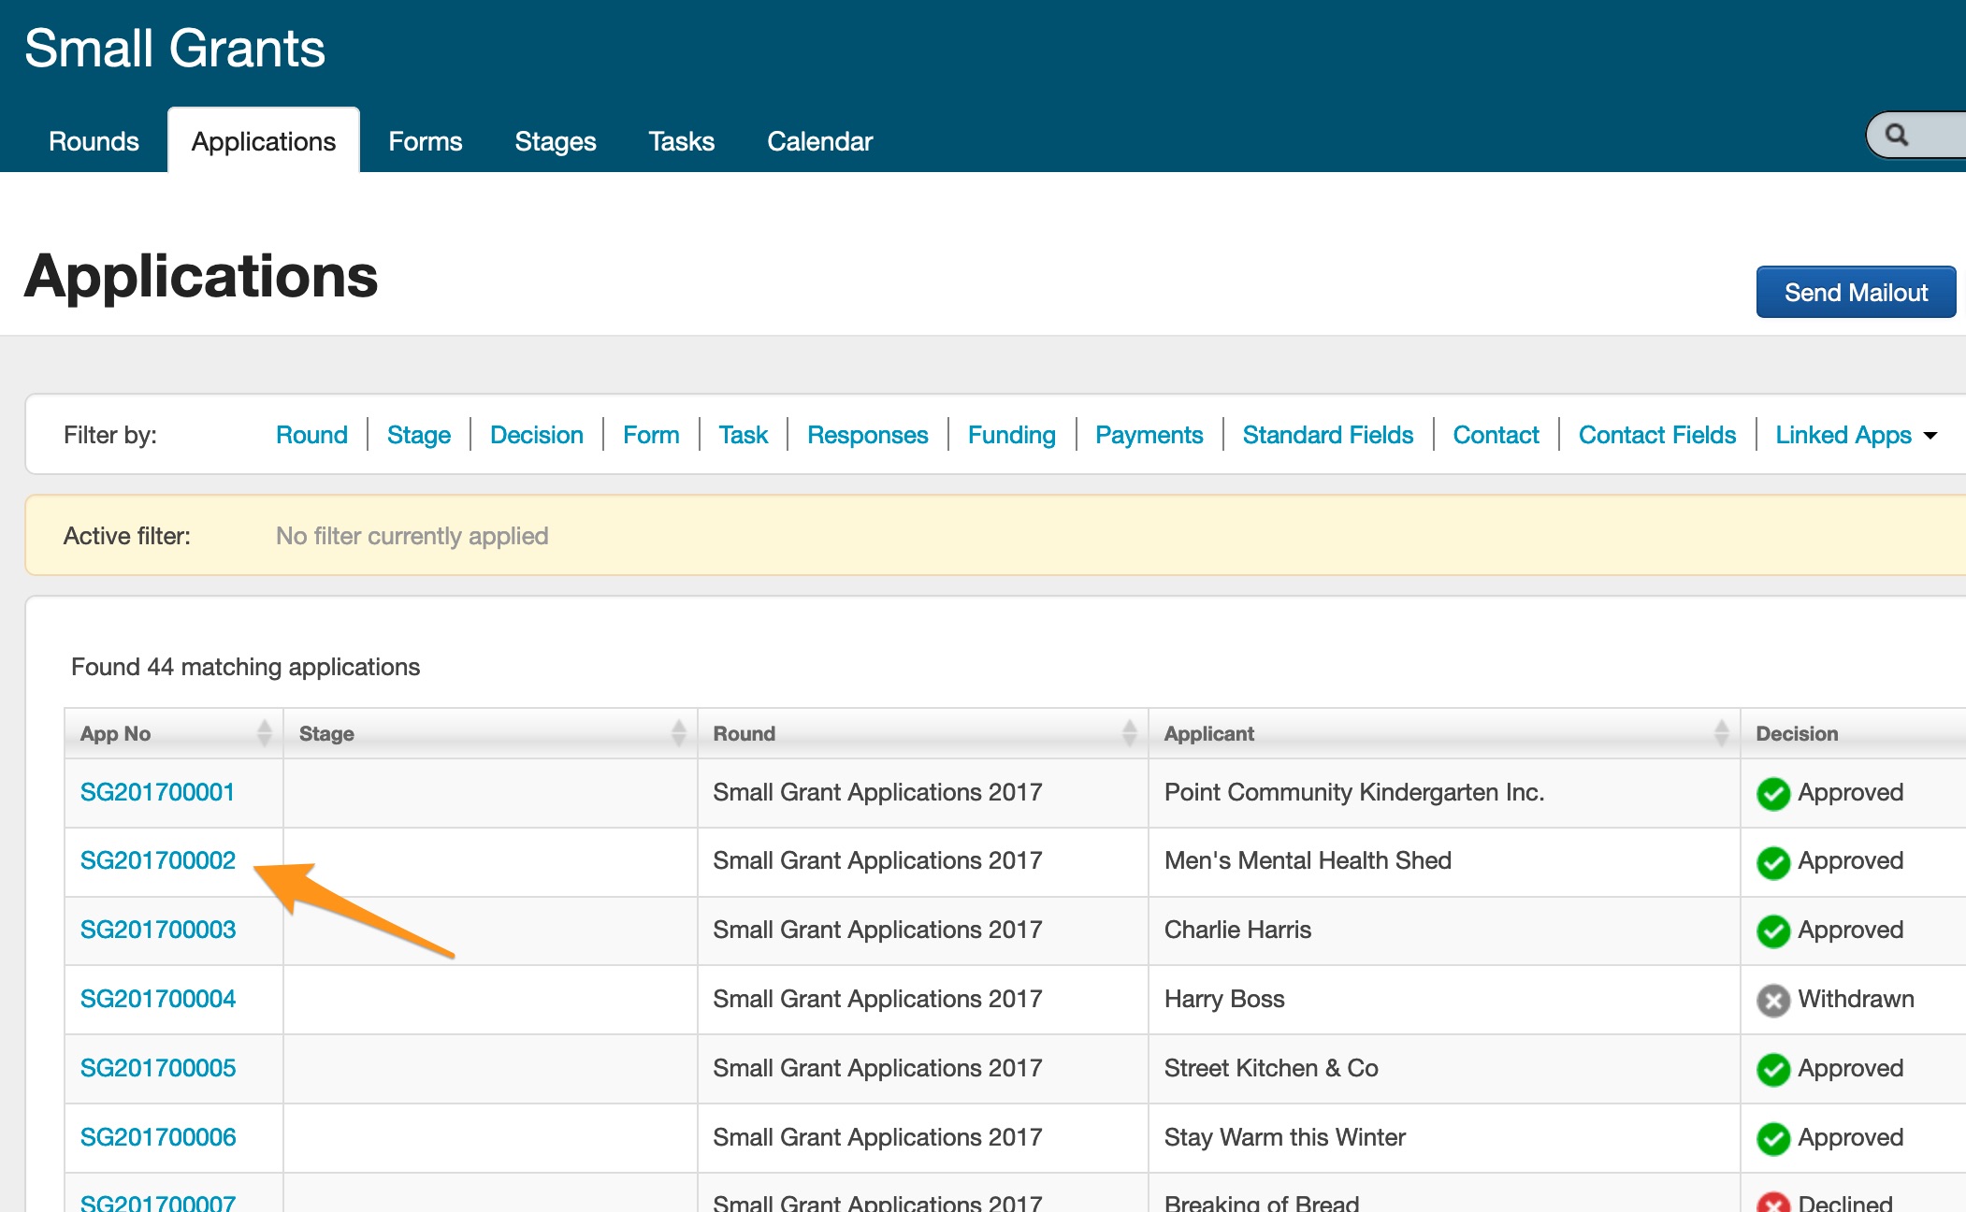Go to the Stages tab
Screen dimensions: 1966x1212
click(555, 141)
